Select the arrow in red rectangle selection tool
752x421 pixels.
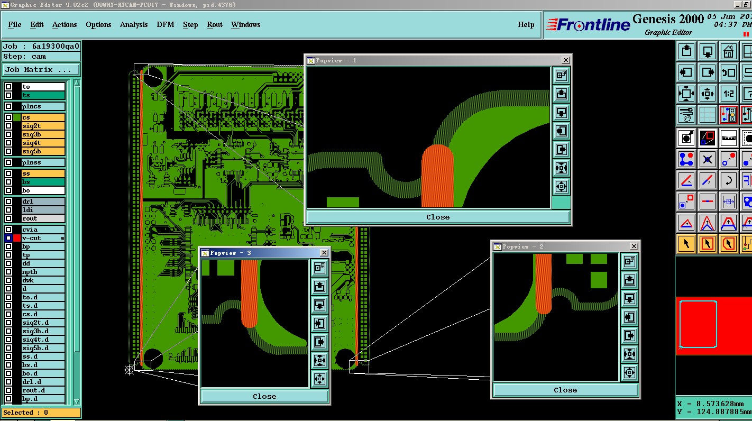[708, 244]
